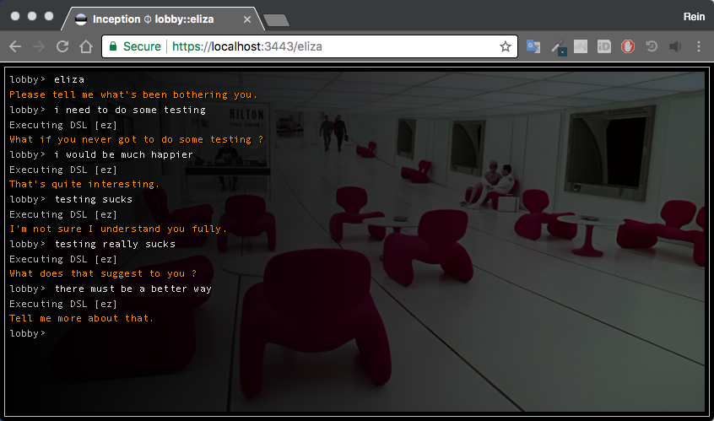Viewport: 714px width, 421px height.
Task: Reload the current page
Action: pos(62,46)
